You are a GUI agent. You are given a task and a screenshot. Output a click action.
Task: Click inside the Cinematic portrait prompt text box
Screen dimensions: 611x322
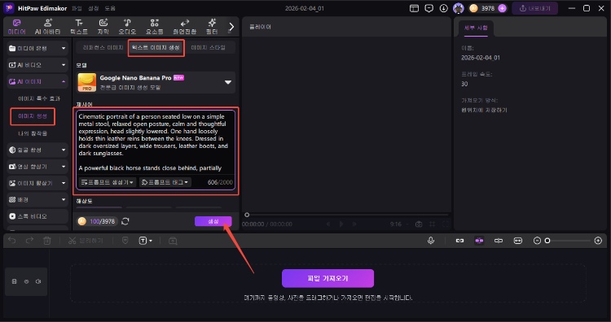point(156,142)
